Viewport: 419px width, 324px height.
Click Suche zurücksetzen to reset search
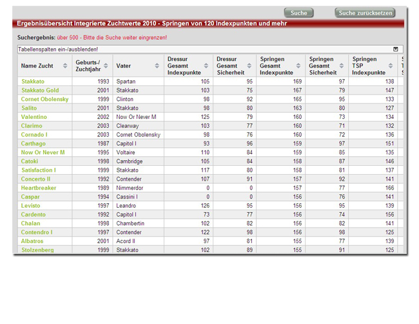tap(365, 13)
